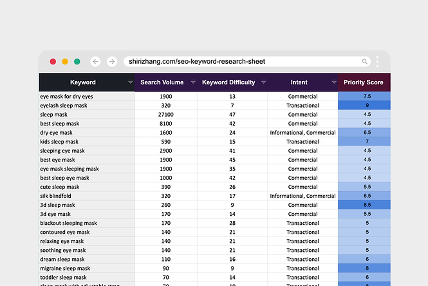The height and width of the screenshot is (286, 428).
Task: Click the 'silk blindfold' keyword cell
Action: 86,196
